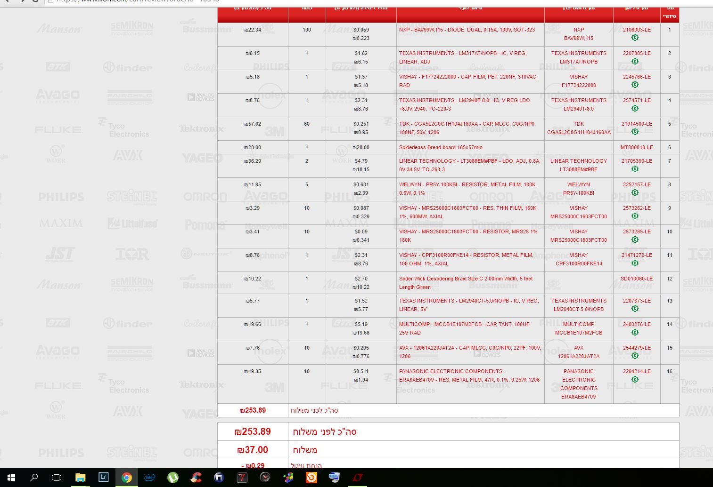Click the green icon under part 2207873-LE
Image resolution: width=713 pixels, height=487 pixels.
click(635, 309)
